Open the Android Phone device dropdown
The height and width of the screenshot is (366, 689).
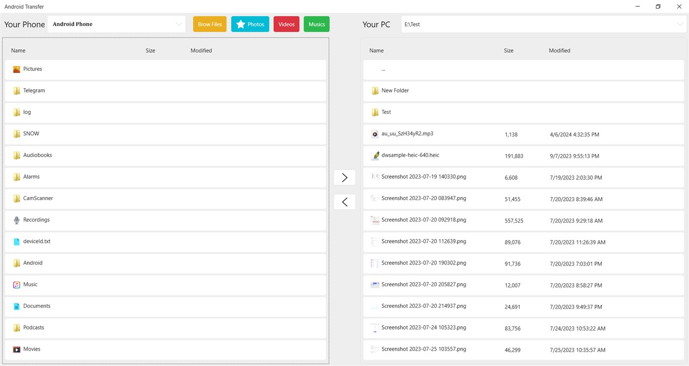(116, 24)
